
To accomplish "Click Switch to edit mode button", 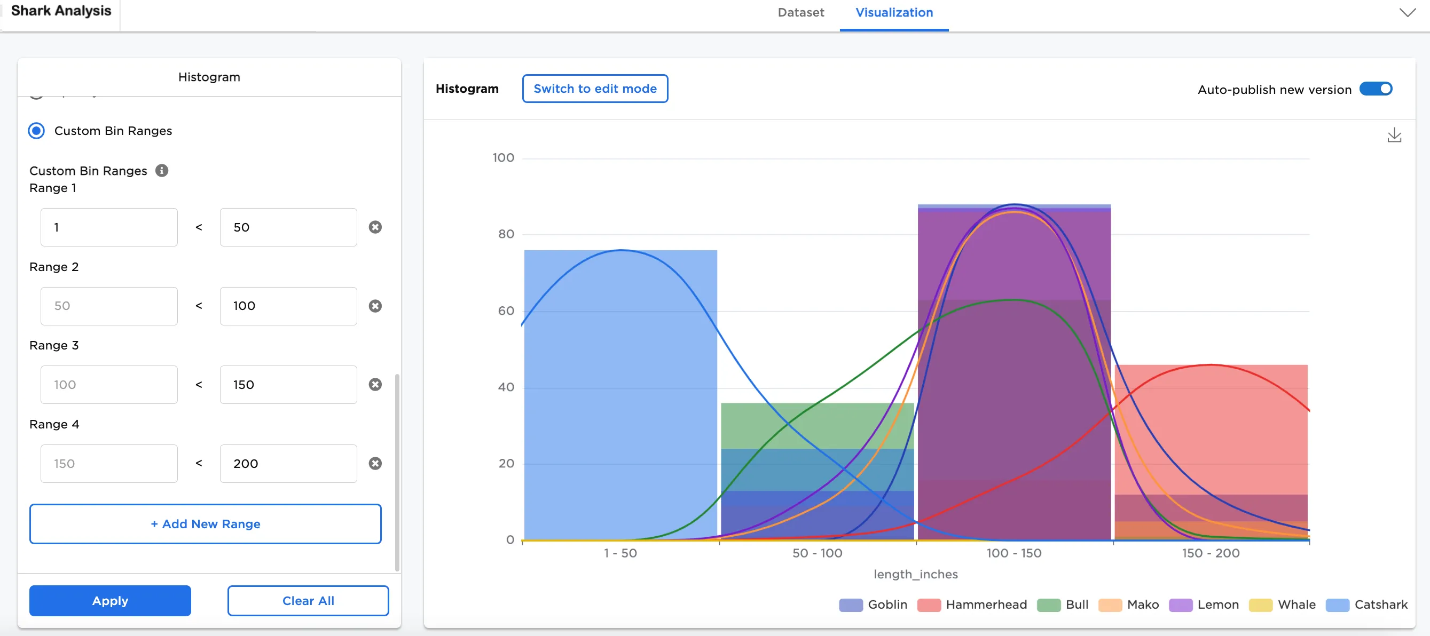I will click(594, 89).
